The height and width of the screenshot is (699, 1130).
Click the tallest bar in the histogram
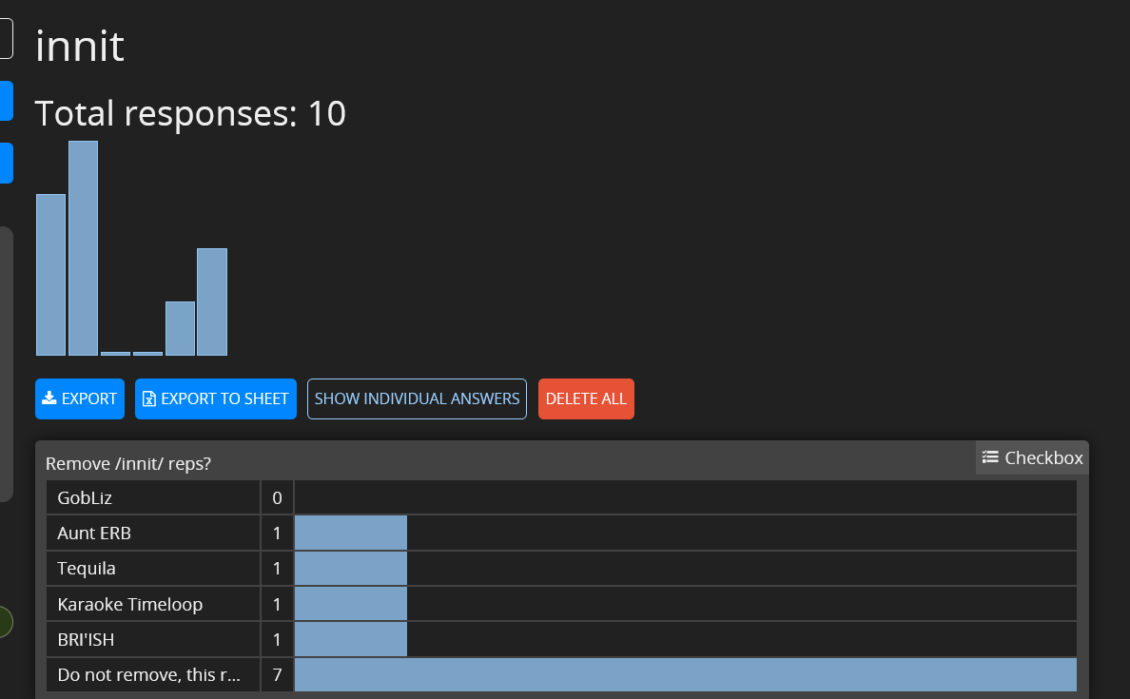click(x=83, y=247)
